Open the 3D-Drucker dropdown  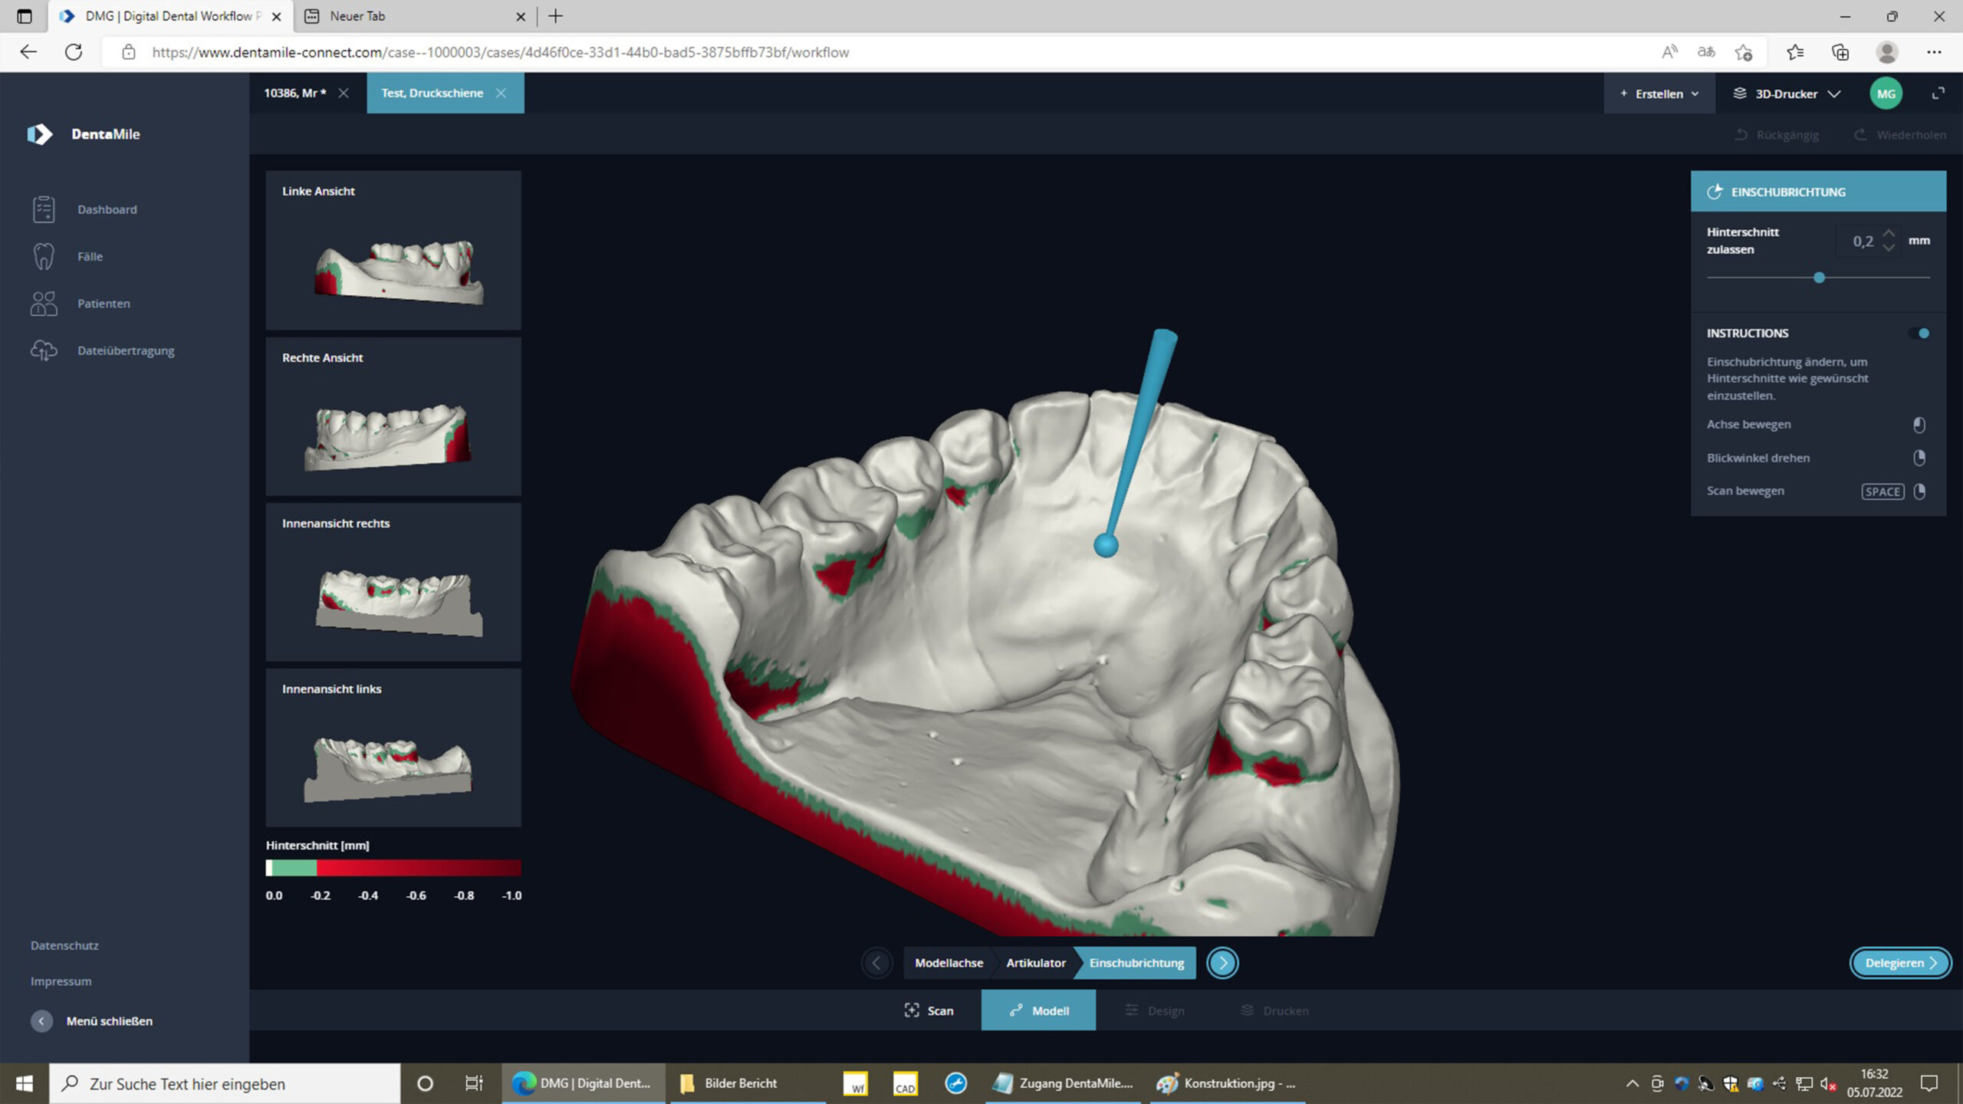click(x=1787, y=94)
